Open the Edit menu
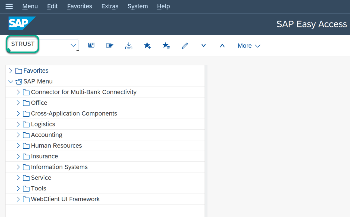This screenshot has width=350, height=217. click(52, 6)
